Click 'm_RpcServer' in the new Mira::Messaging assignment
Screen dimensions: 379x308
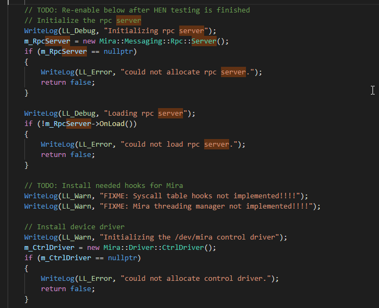47,41
